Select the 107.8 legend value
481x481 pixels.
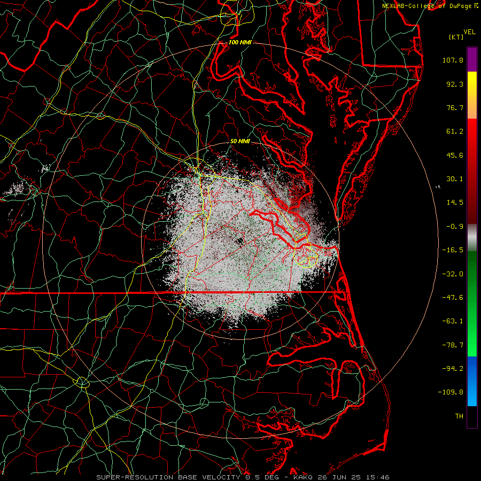pos(453,60)
